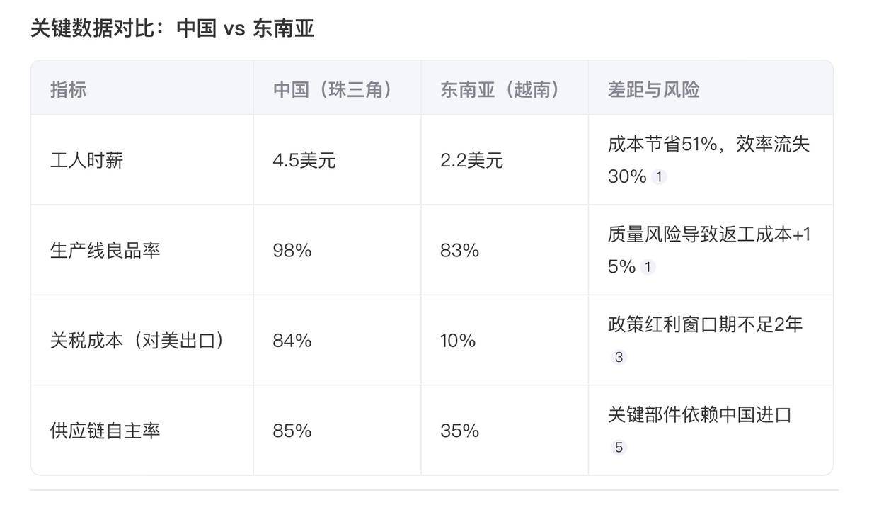
Task: Open citation badge 3 in 关税成本 row
Action: [x=619, y=357]
